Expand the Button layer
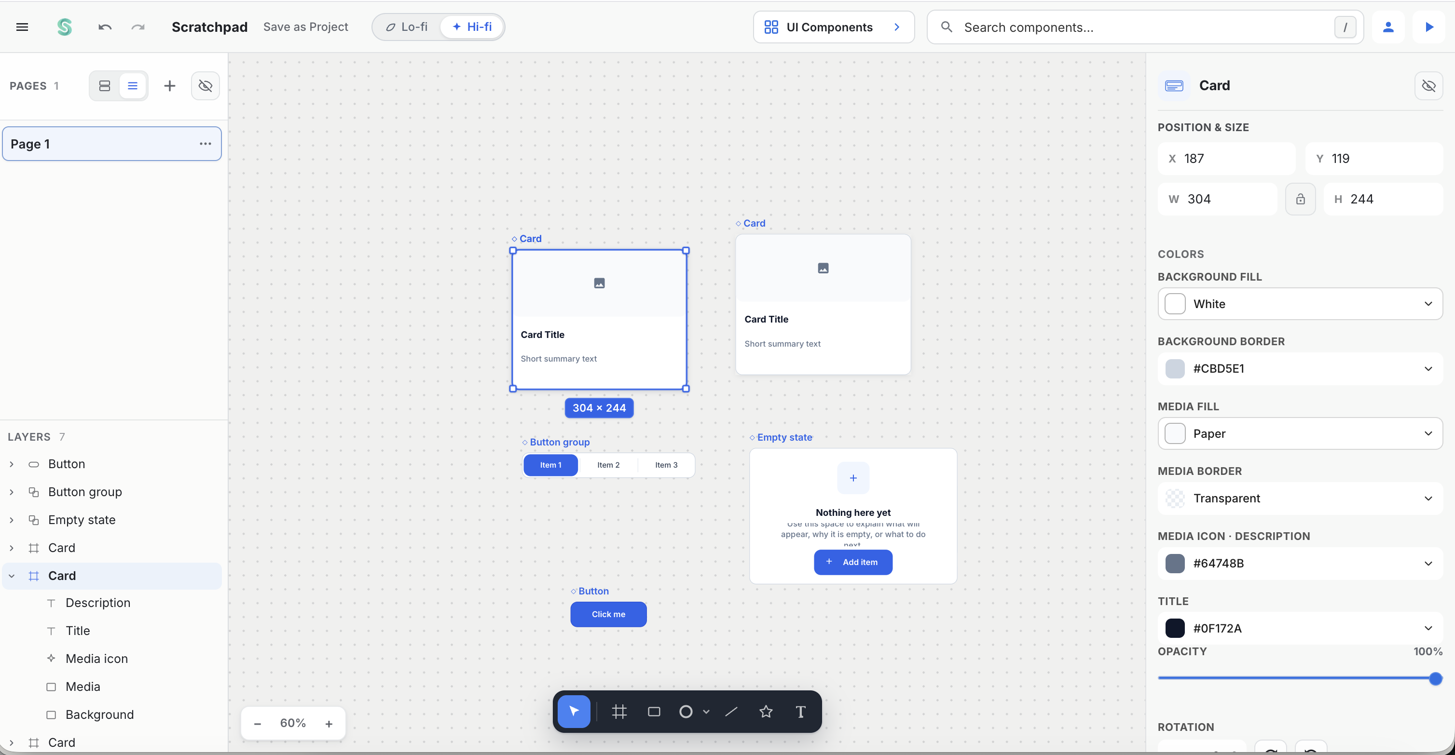The height and width of the screenshot is (755, 1455). (11, 464)
